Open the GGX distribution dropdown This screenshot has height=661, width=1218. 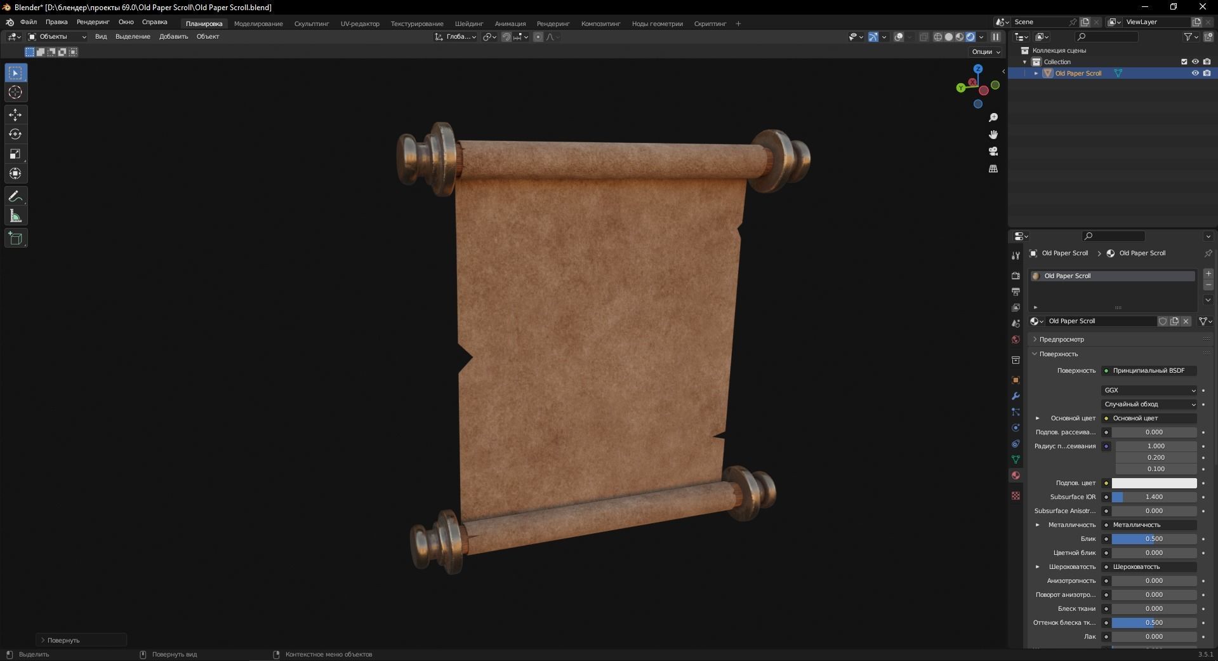1149,390
